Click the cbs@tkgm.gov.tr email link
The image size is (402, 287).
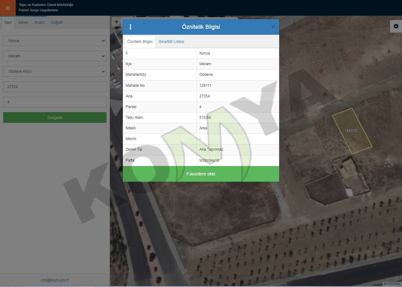(55, 280)
